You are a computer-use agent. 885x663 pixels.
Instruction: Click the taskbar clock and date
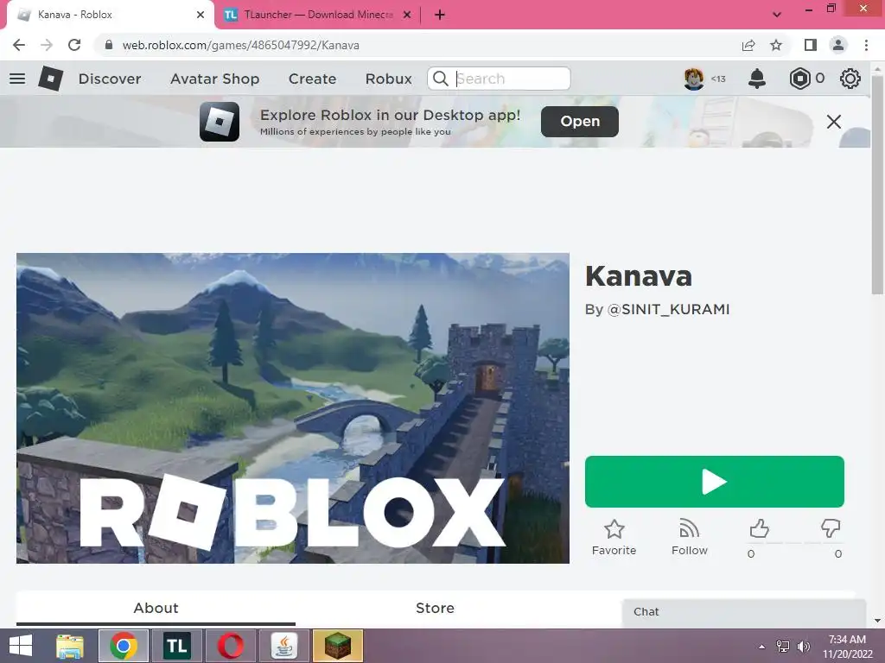click(x=847, y=647)
